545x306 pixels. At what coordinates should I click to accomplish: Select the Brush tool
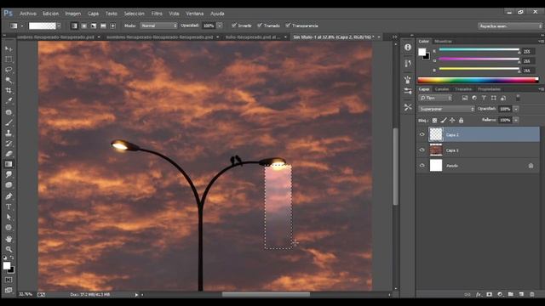click(9, 122)
